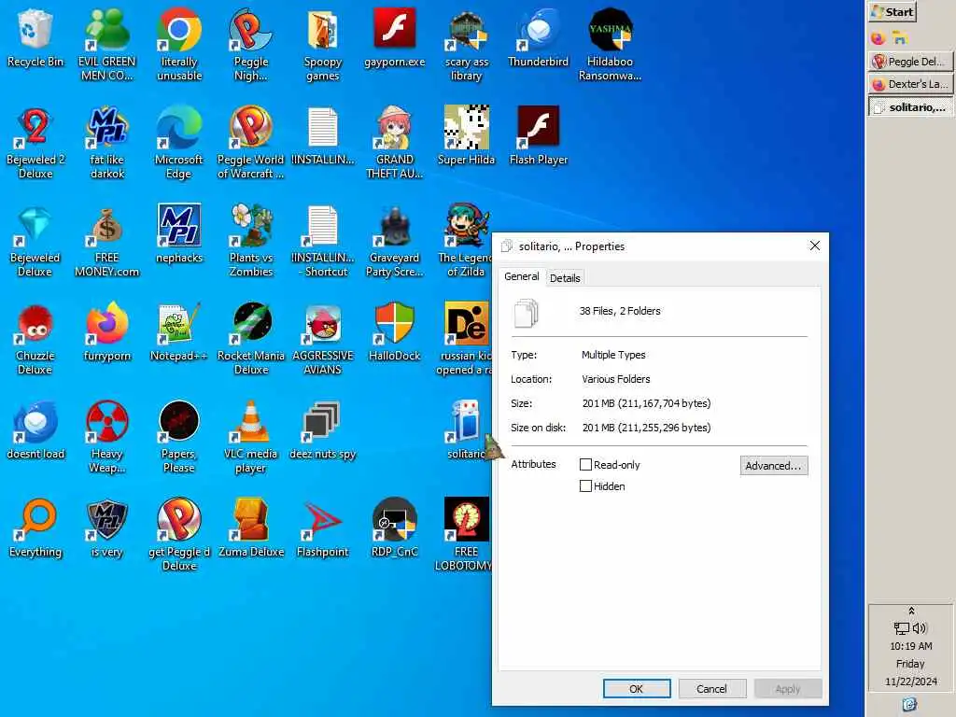Select the VLC media player cone icon
This screenshot has width=956, height=717.
250,437
